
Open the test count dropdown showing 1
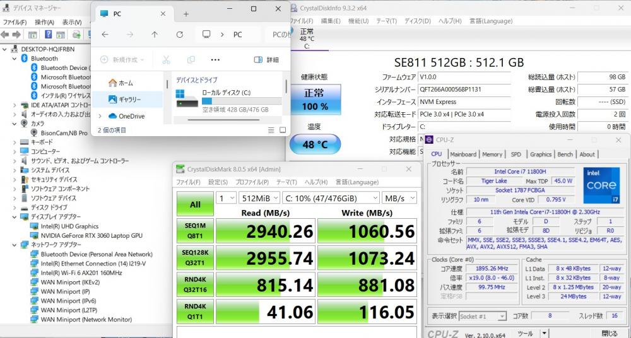[226, 197]
